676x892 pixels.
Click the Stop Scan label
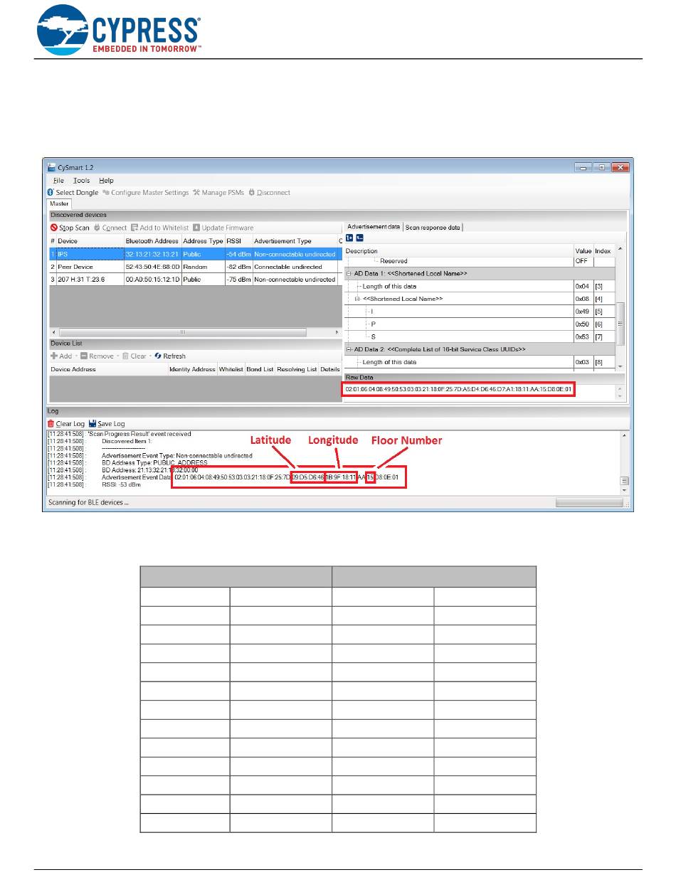[75, 228]
